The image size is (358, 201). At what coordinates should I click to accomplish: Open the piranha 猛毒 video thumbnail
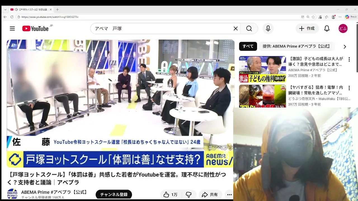pos(262,96)
